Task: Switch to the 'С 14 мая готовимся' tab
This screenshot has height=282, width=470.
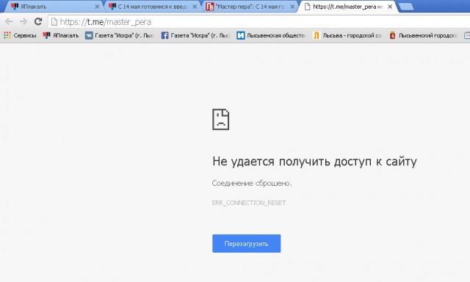Action: coord(151,7)
